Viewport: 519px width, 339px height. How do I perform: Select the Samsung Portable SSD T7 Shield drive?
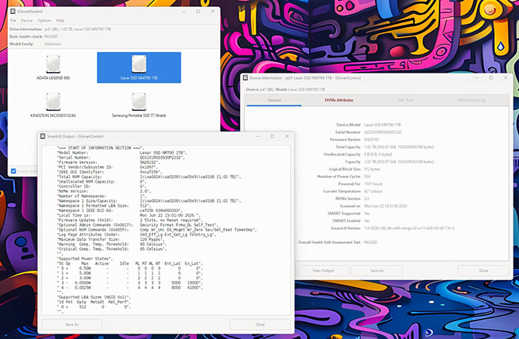139,104
